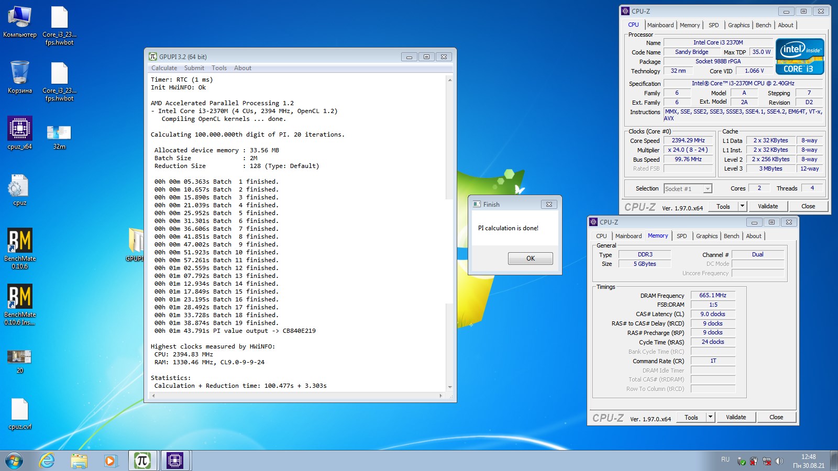Click Close button in upper CPU-Z
The image size is (838, 471).
[808, 206]
